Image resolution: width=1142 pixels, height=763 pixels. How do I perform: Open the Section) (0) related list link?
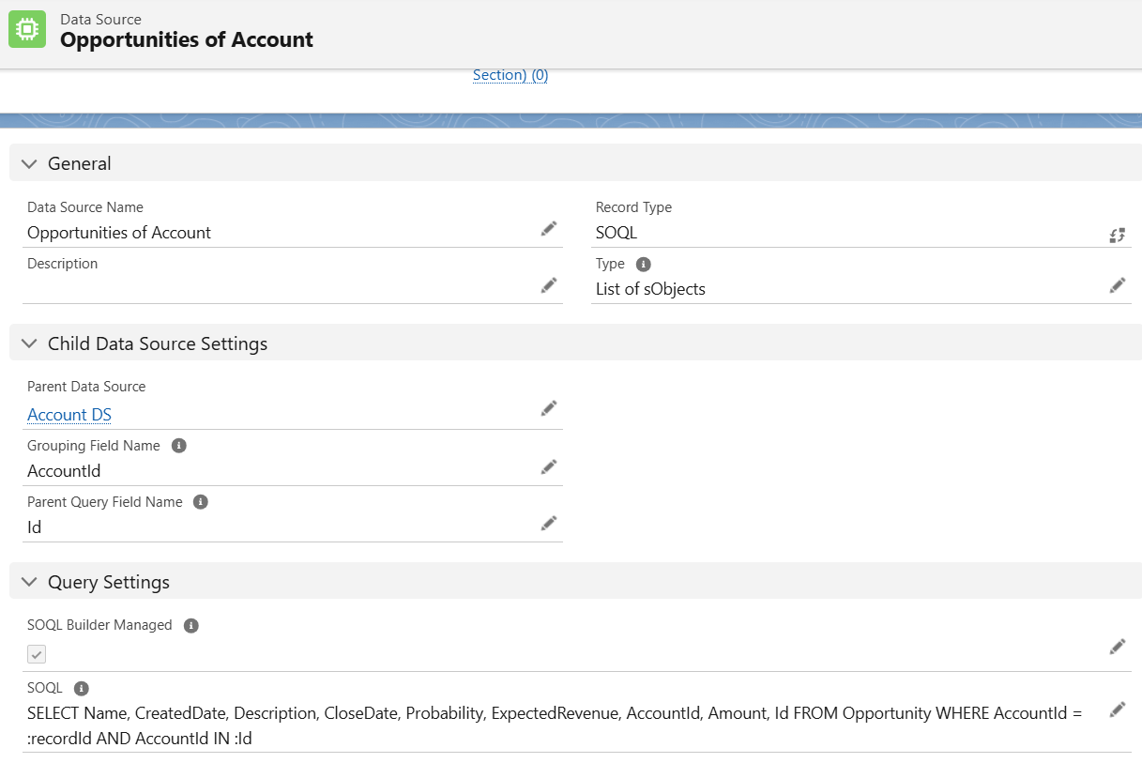[510, 75]
